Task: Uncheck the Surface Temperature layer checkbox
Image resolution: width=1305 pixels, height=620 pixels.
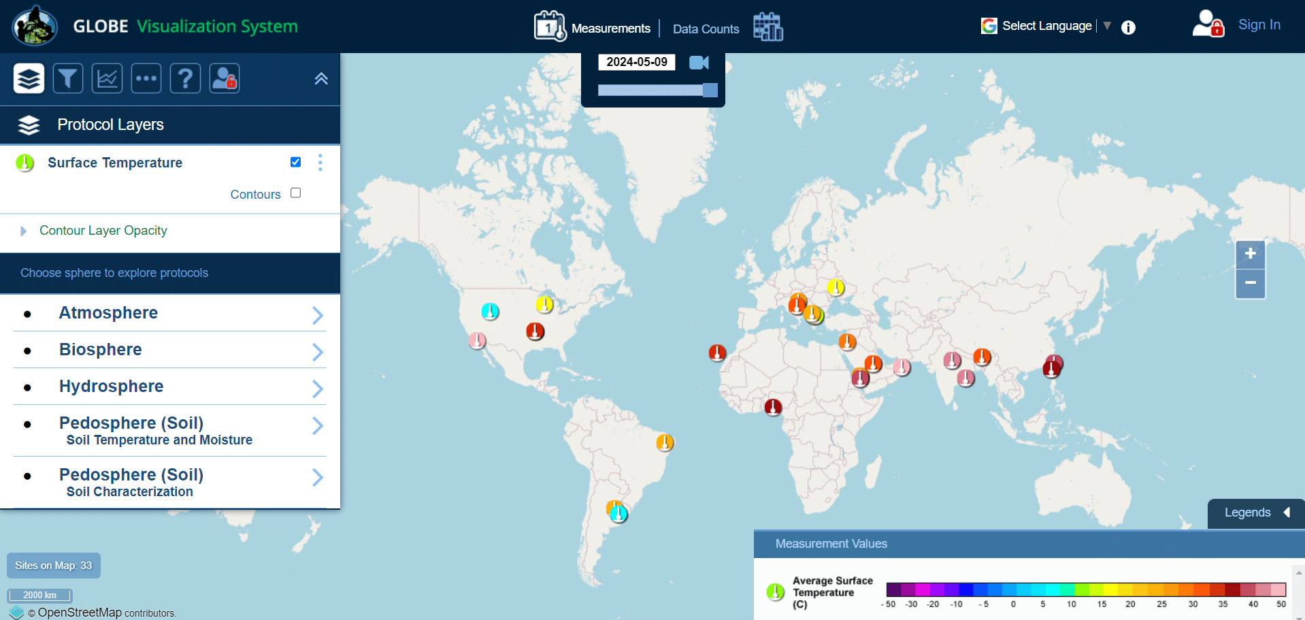Action: [x=295, y=162]
